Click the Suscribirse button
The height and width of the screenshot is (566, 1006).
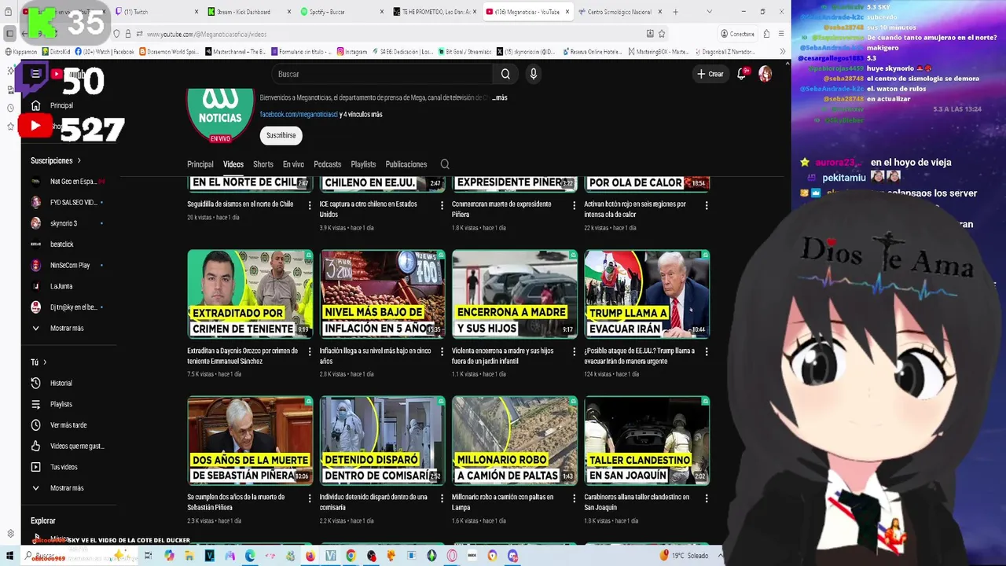coord(281,135)
